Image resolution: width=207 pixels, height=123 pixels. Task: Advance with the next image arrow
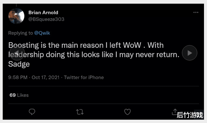pos(190,53)
